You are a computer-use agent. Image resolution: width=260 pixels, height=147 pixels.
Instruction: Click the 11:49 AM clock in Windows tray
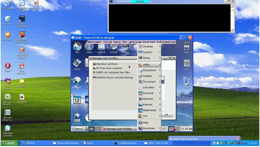[x=253, y=143]
